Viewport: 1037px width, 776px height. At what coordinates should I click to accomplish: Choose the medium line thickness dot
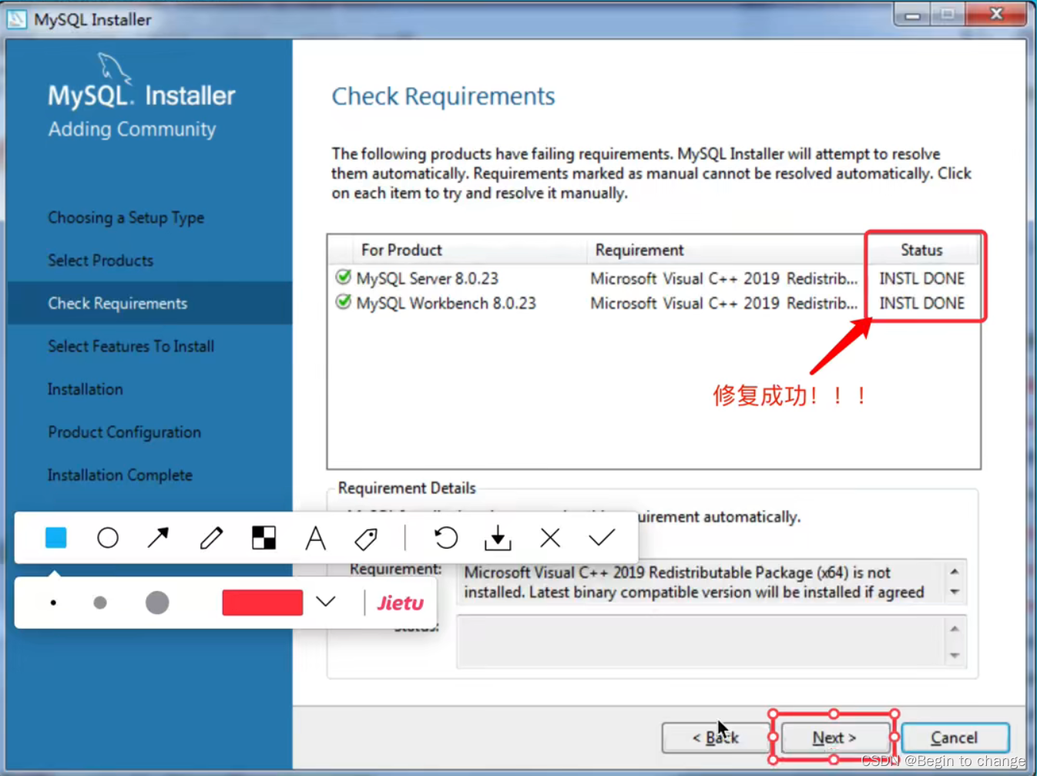tap(100, 603)
